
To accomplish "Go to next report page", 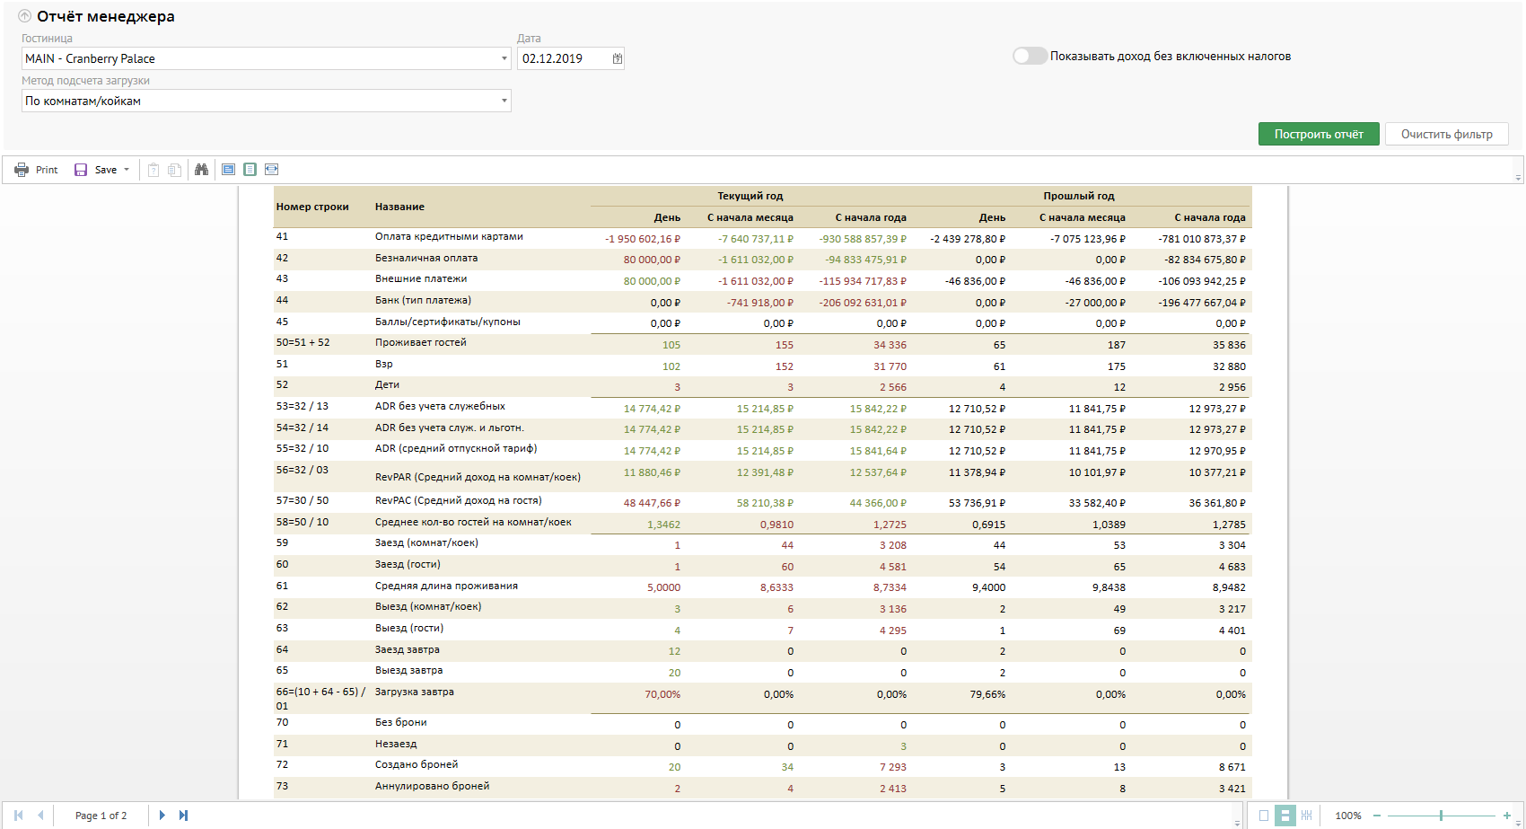I will [x=162, y=816].
